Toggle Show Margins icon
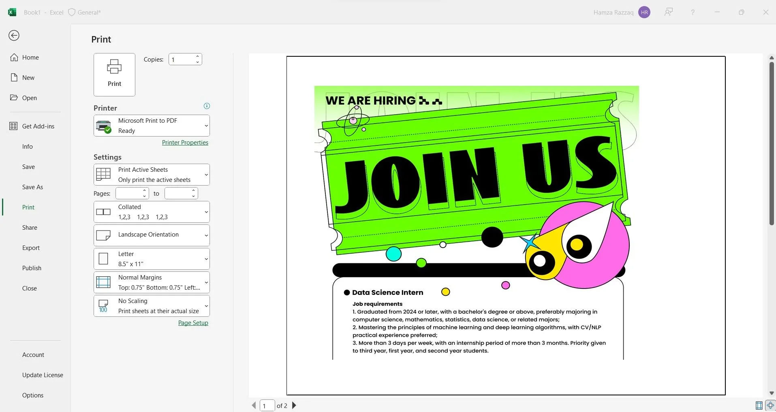The image size is (776, 412). click(759, 406)
